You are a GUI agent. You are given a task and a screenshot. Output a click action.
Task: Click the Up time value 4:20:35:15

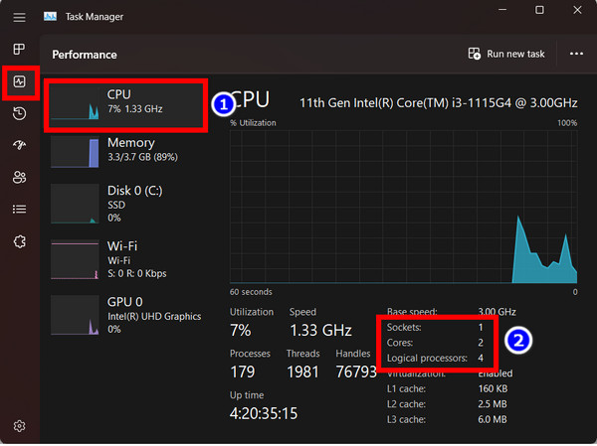click(264, 413)
